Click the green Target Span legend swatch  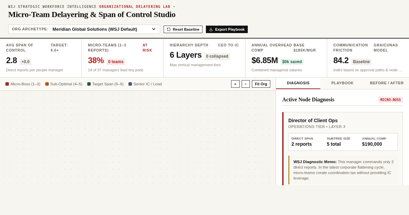89,84
